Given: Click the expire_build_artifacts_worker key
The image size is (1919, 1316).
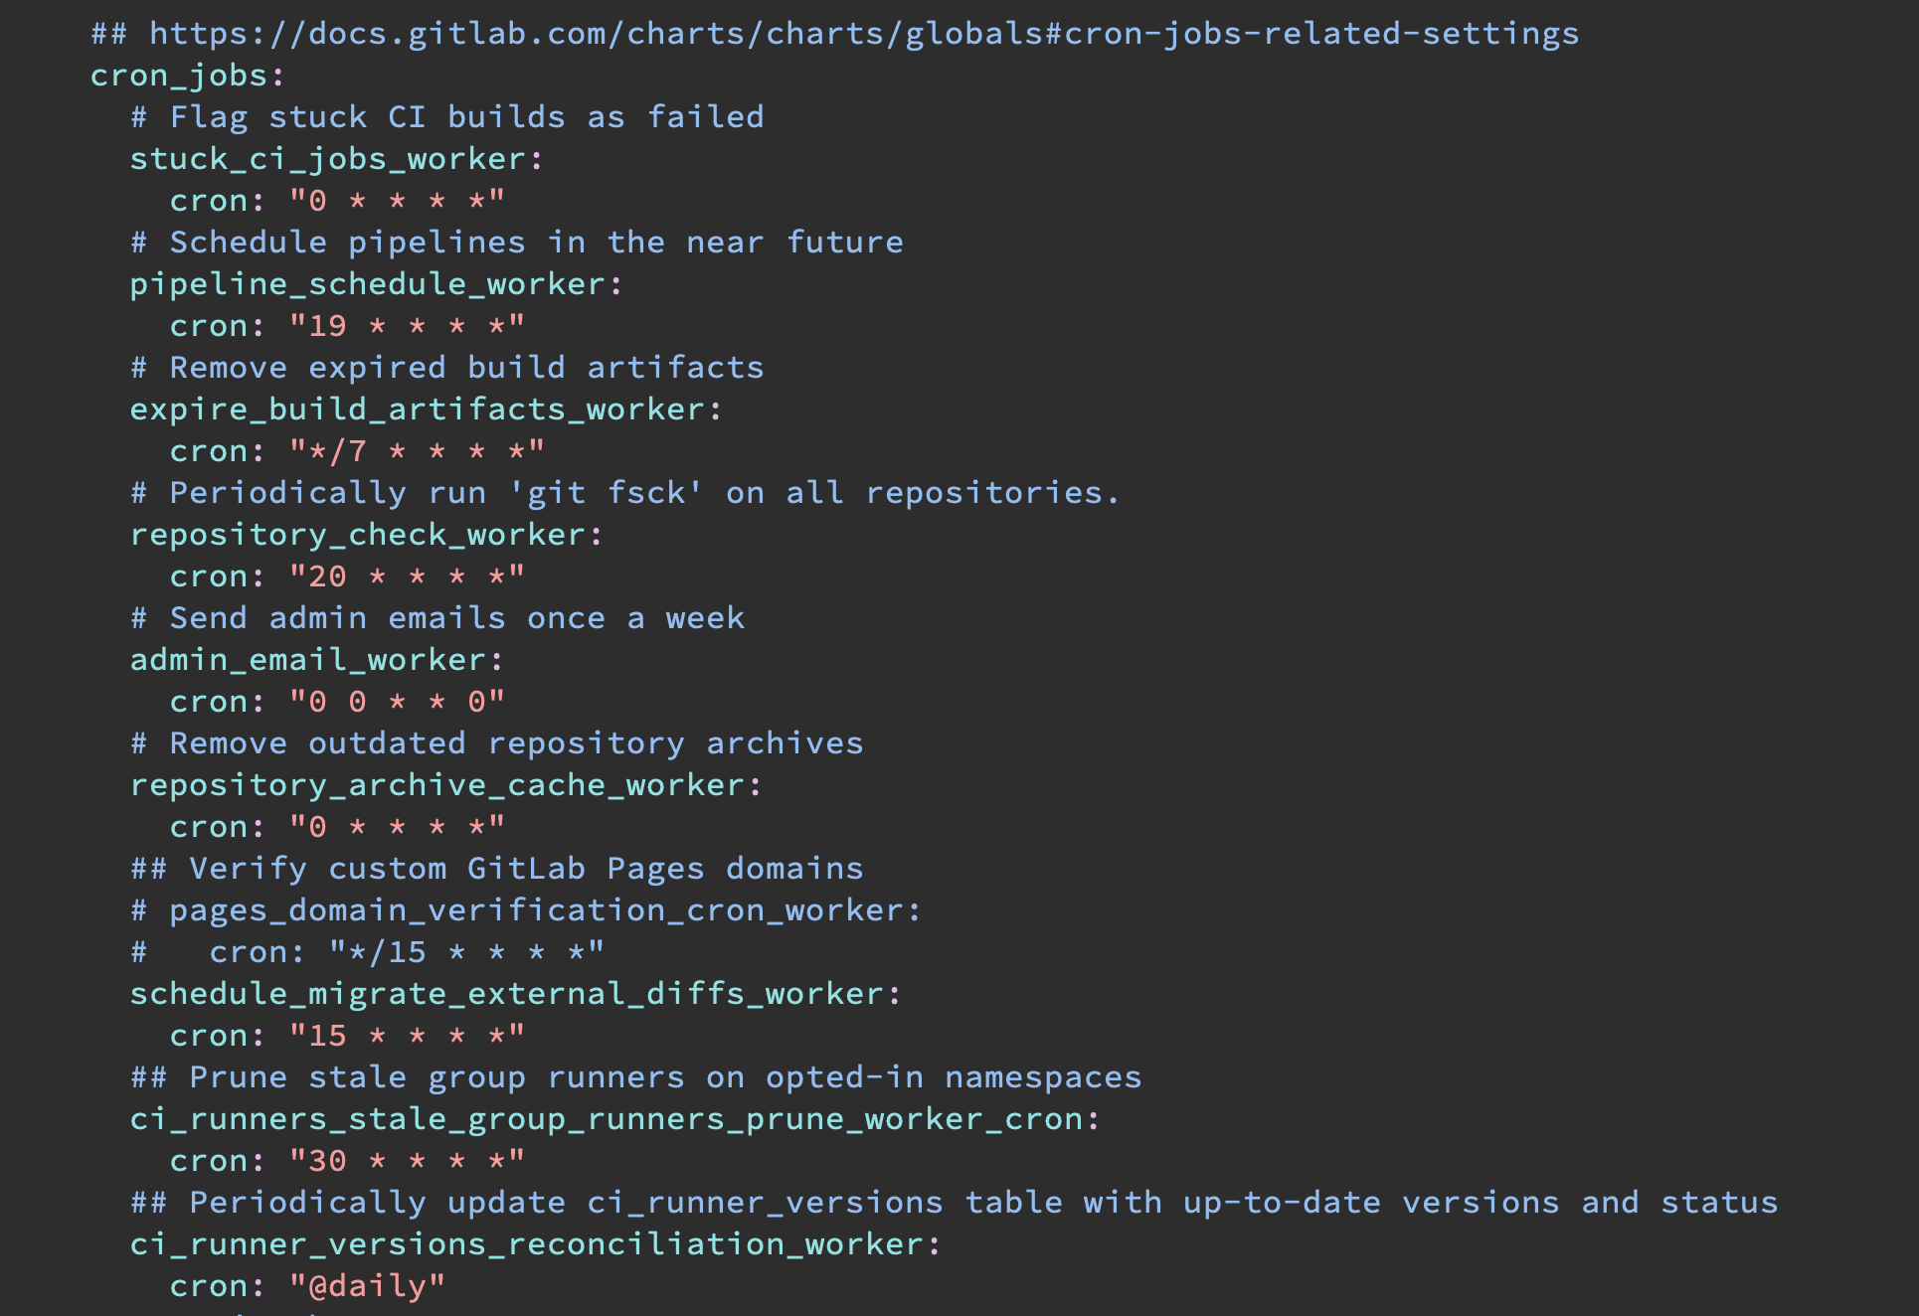Looking at the screenshot, I should point(417,410).
